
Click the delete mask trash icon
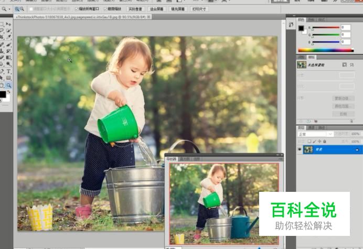click(351, 121)
